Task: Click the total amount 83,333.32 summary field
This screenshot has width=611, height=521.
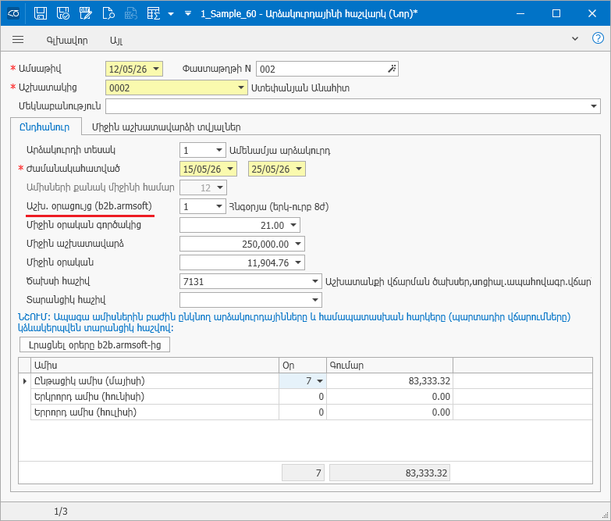Action: point(389,473)
